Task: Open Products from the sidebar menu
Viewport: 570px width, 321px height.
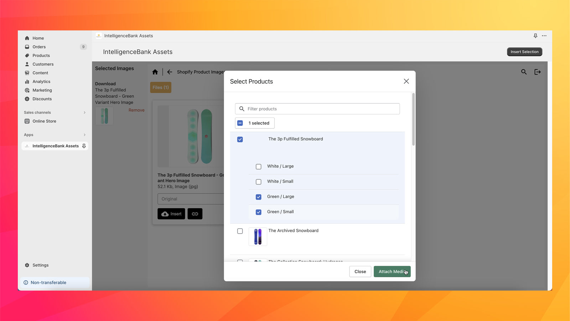Action: [41, 55]
